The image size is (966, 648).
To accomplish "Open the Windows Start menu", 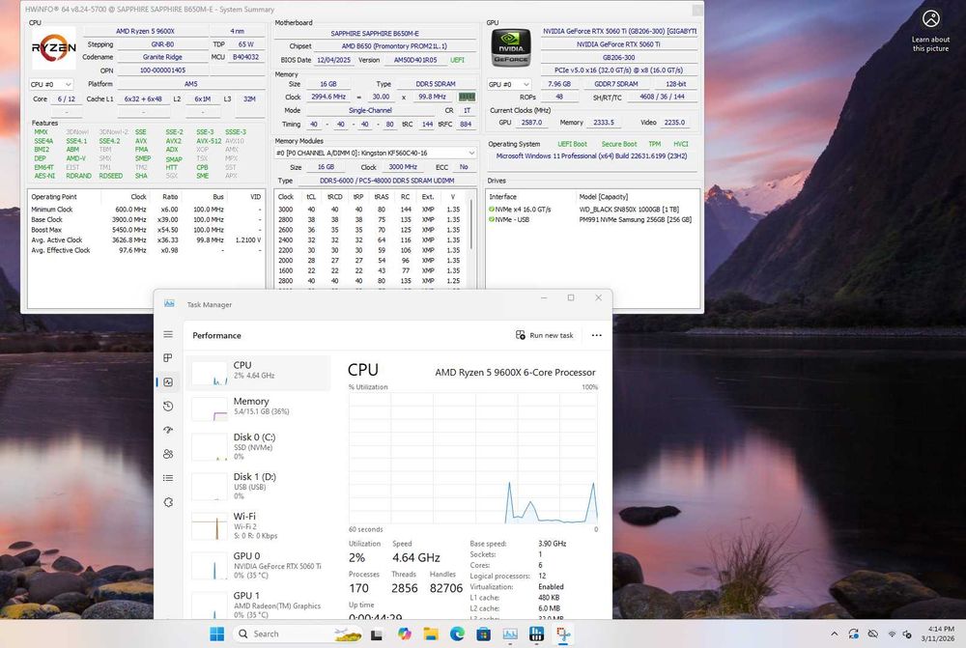I will [216, 634].
